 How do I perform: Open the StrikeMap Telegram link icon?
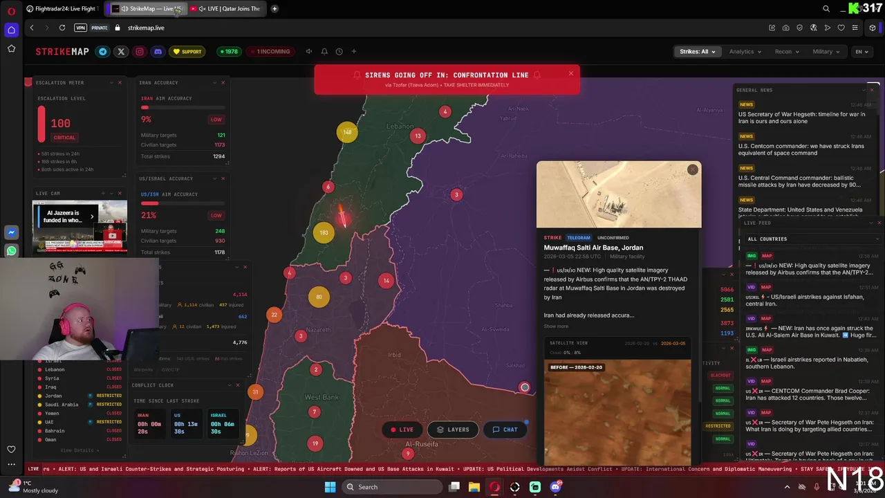103,51
